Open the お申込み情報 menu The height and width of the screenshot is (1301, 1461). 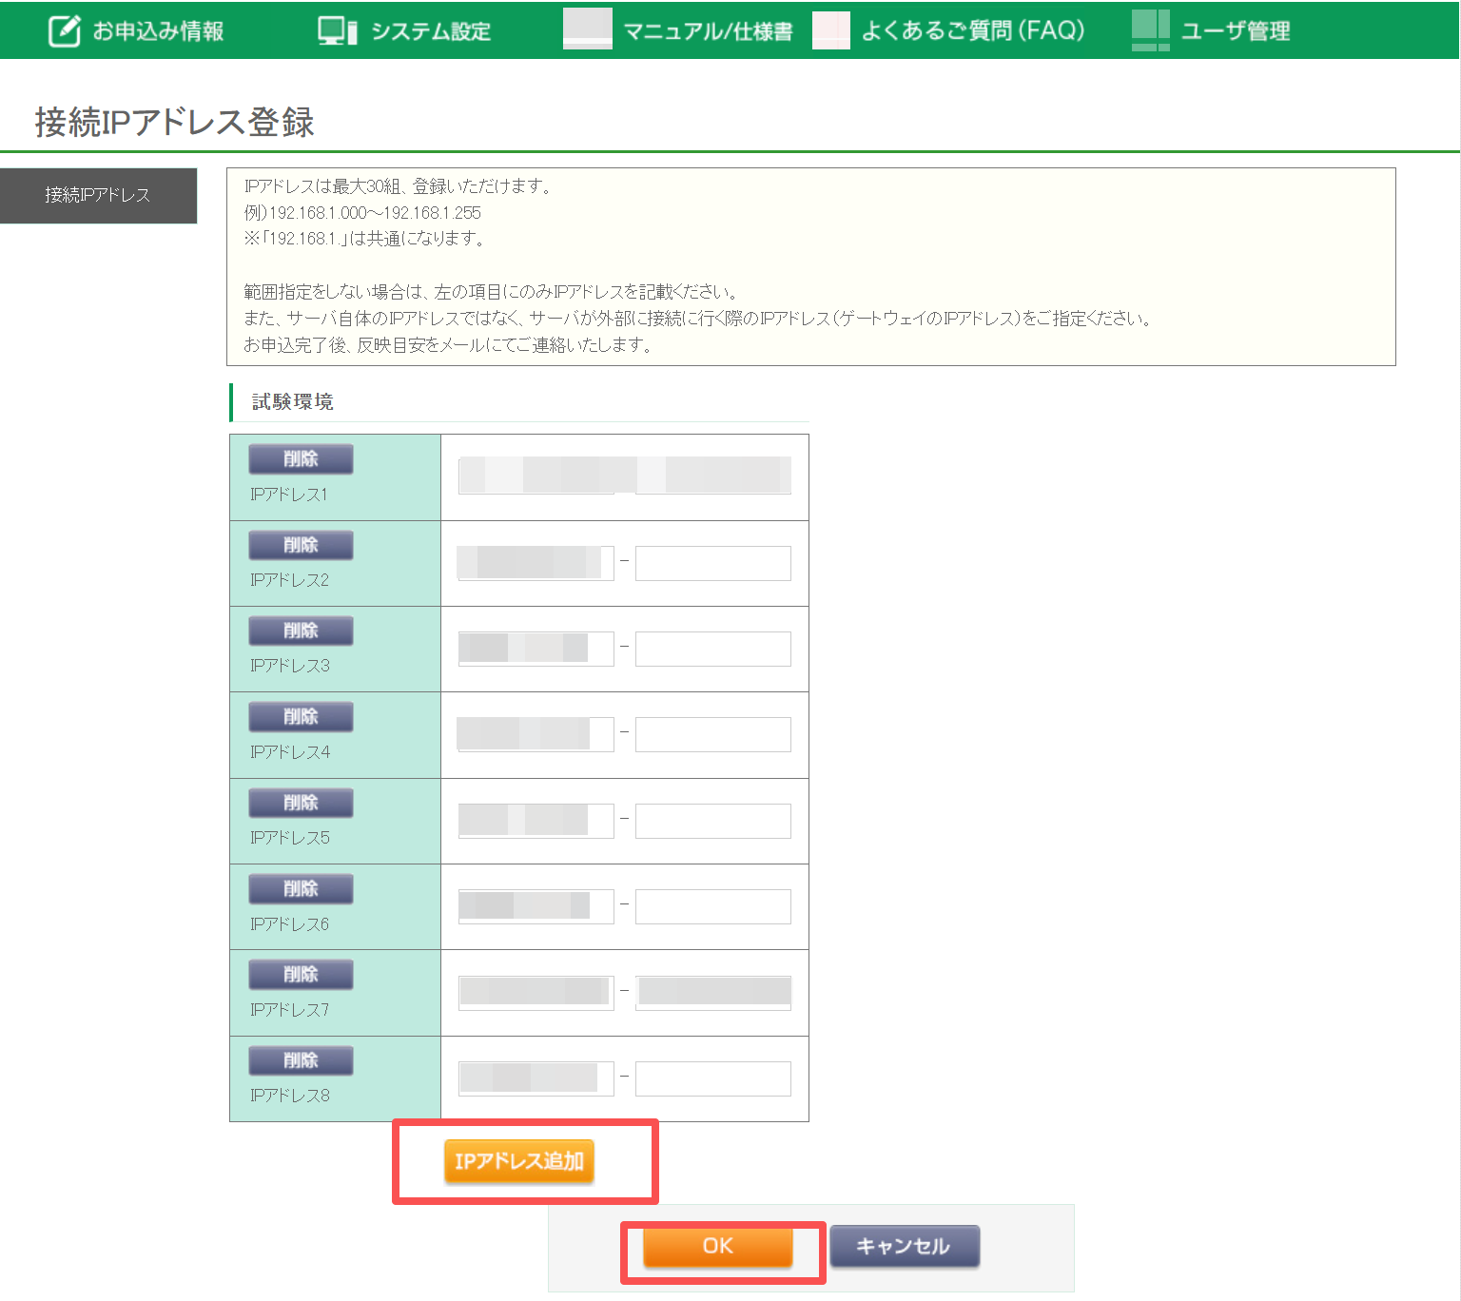click(x=137, y=30)
